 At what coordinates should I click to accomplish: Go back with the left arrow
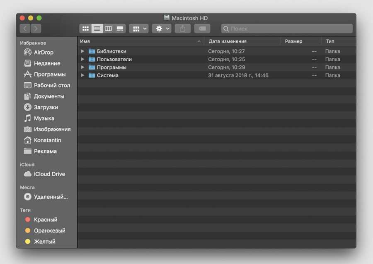[25, 29]
